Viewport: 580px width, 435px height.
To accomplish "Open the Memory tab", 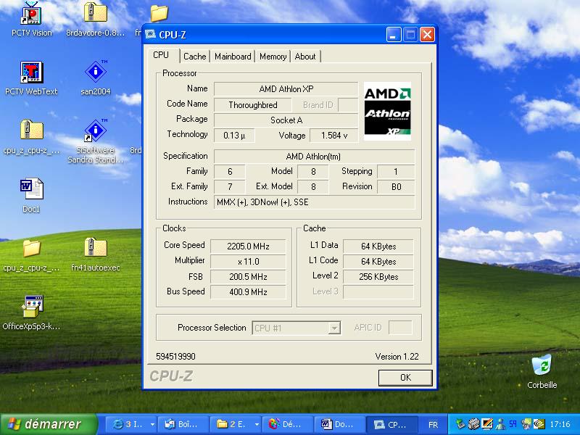I will pos(273,57).
